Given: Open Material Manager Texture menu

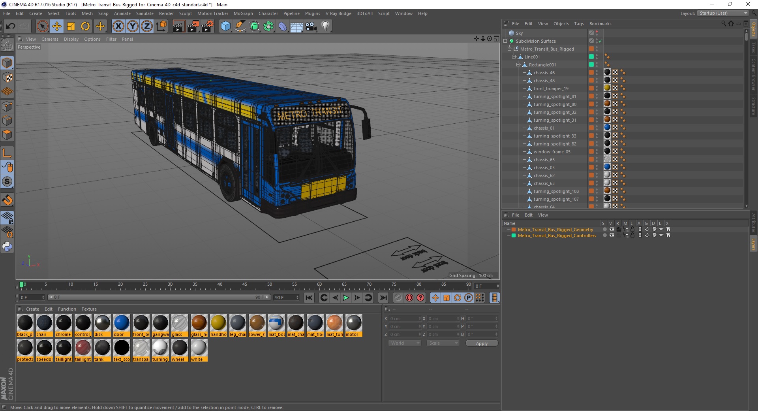Looking at the screenshot, I should pyautogui.click(x=89, y=309).
